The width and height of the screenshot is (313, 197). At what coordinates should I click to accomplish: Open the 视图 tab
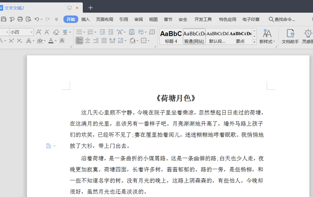[x=153, y=19]
